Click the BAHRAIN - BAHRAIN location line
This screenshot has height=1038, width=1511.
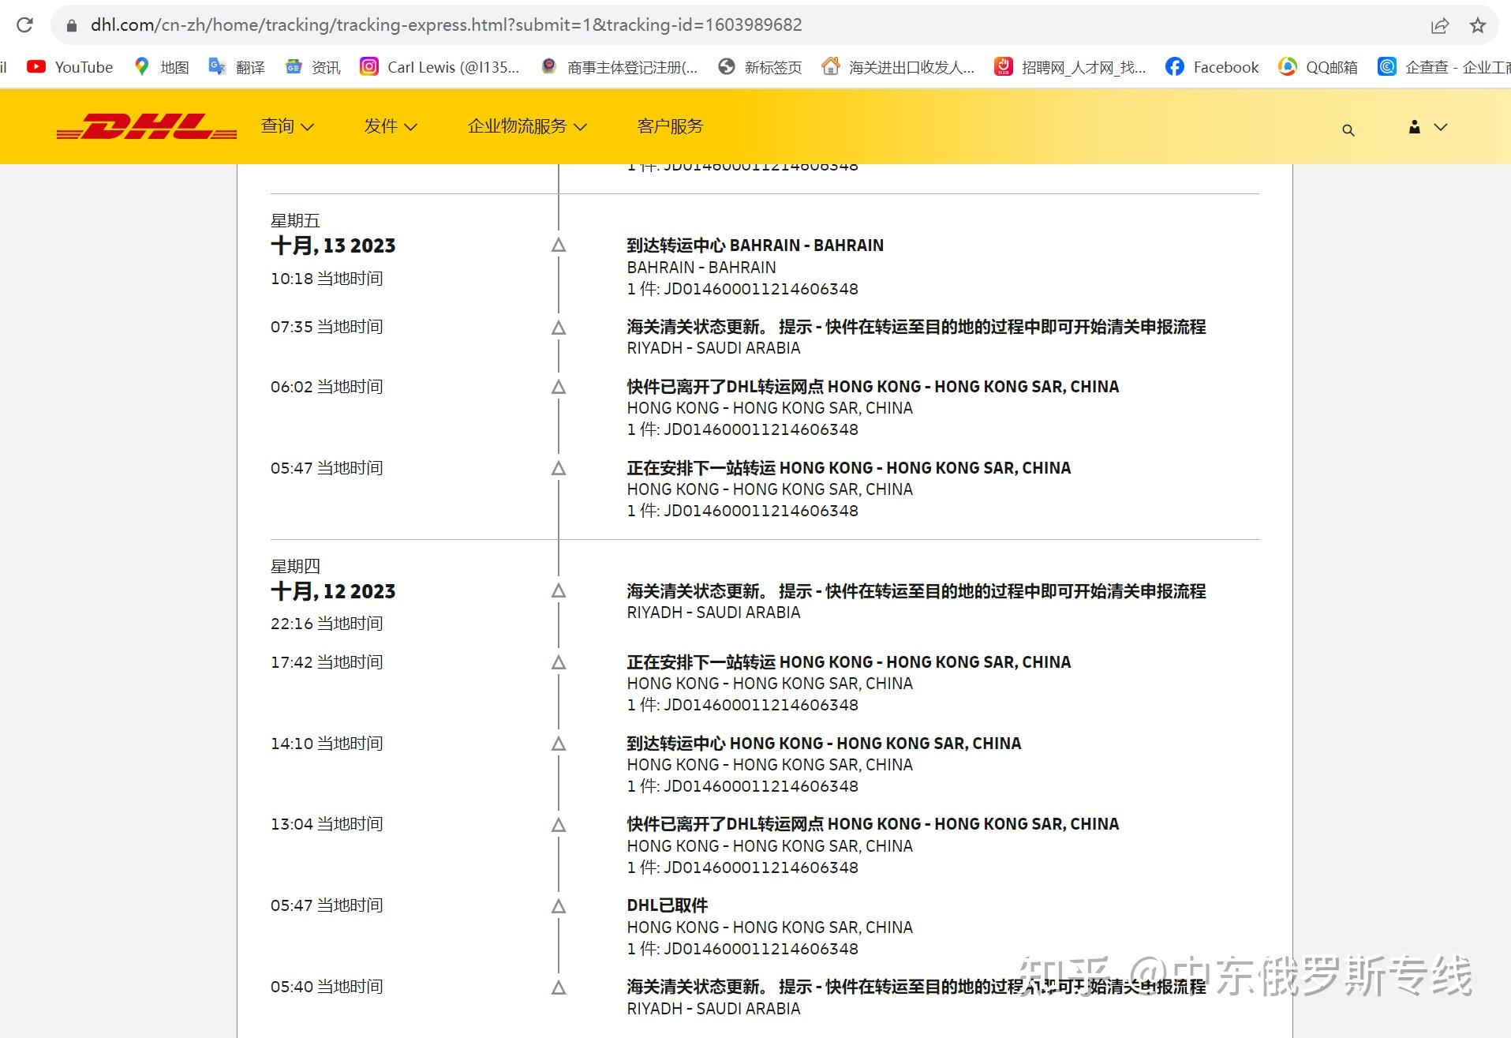(701, 268)
